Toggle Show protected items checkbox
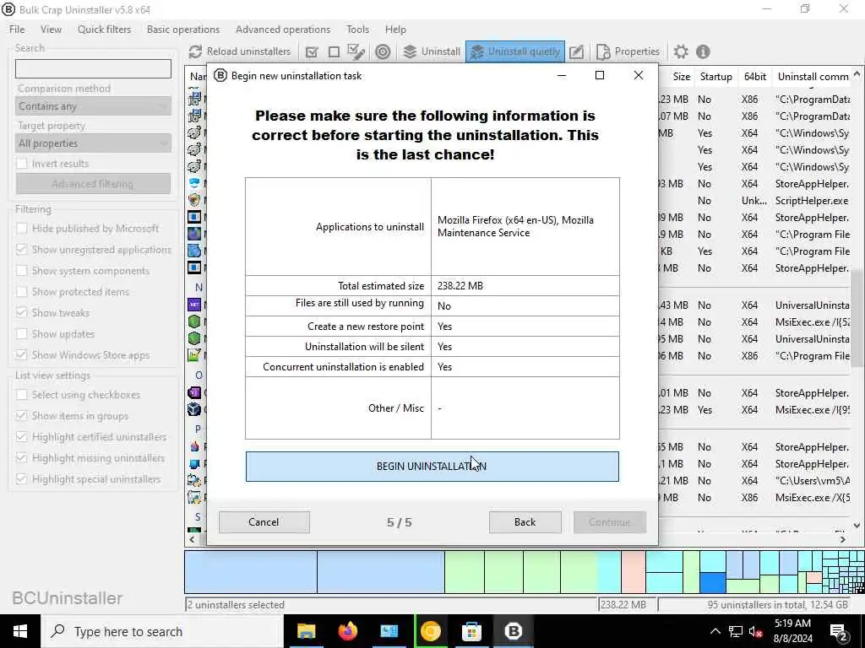The height and width of the screenshot is (648, 865). 21,291
